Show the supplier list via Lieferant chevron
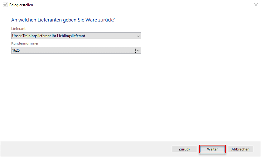The height and width of the screenshot is (157, 261). coord(138,36)
